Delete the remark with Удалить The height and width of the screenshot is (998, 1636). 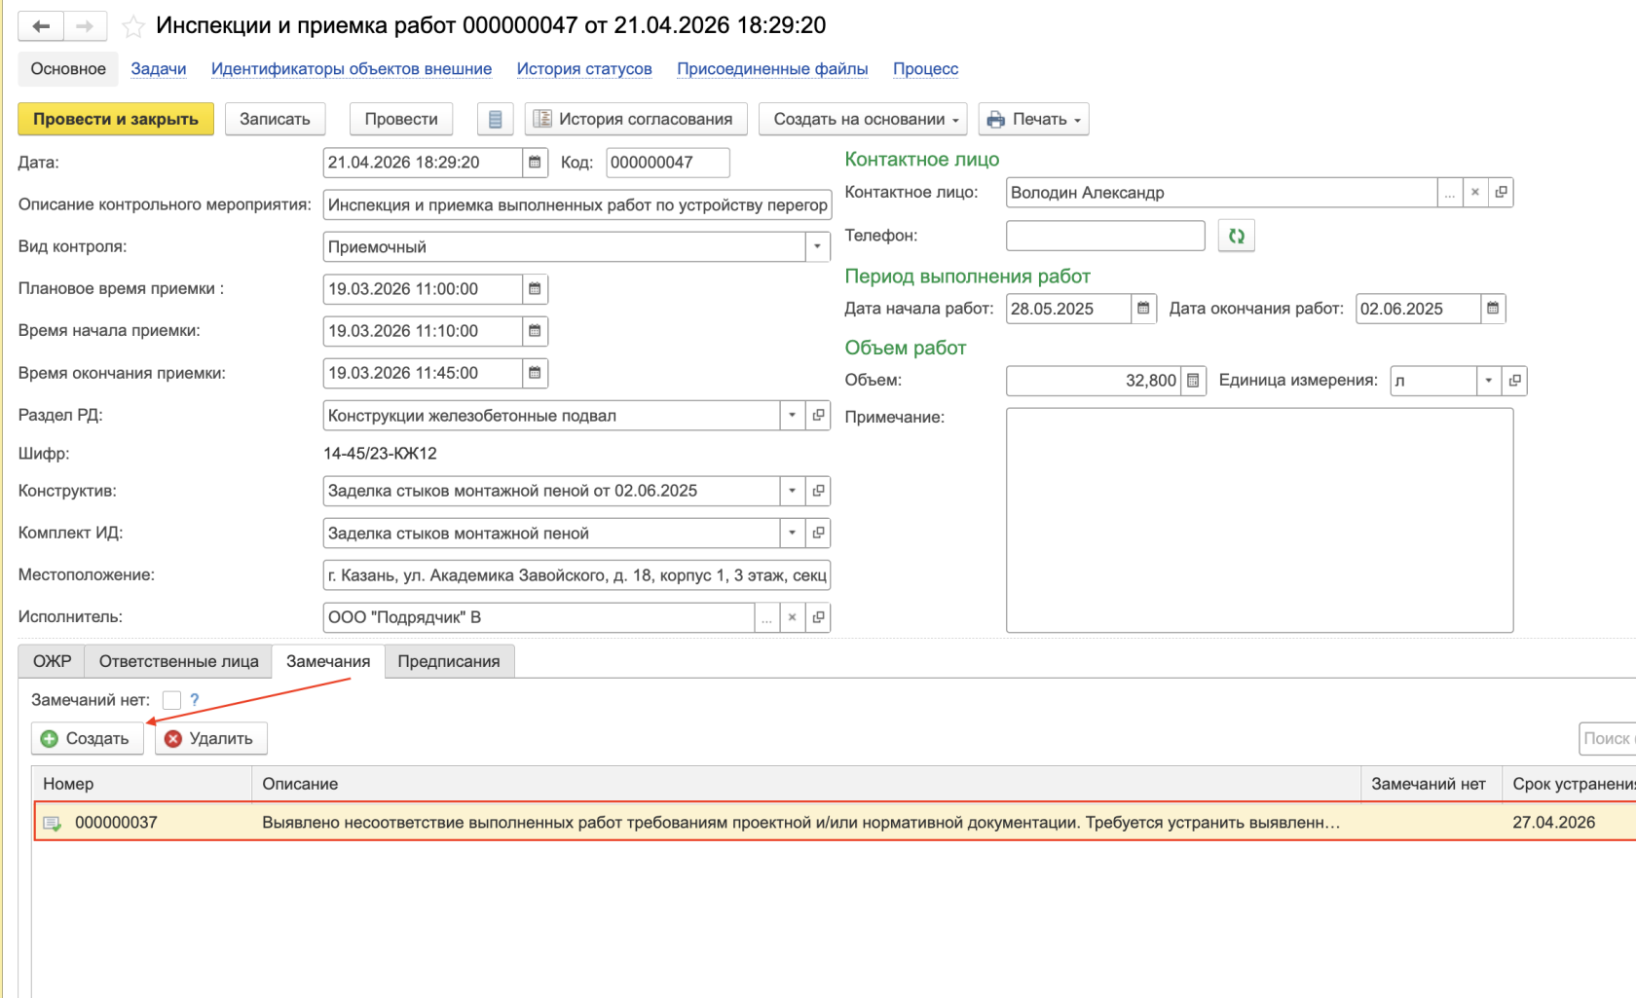tap(210, 738)
